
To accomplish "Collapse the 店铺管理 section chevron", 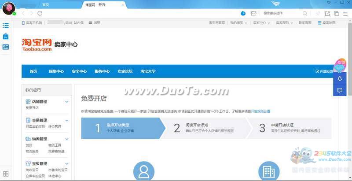I will pos(67,102).
